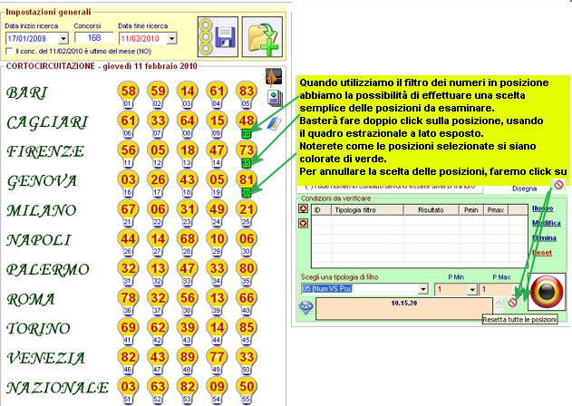Click the red down arrow beside the conditions table
Screen dimensions: 572x406
303,223
